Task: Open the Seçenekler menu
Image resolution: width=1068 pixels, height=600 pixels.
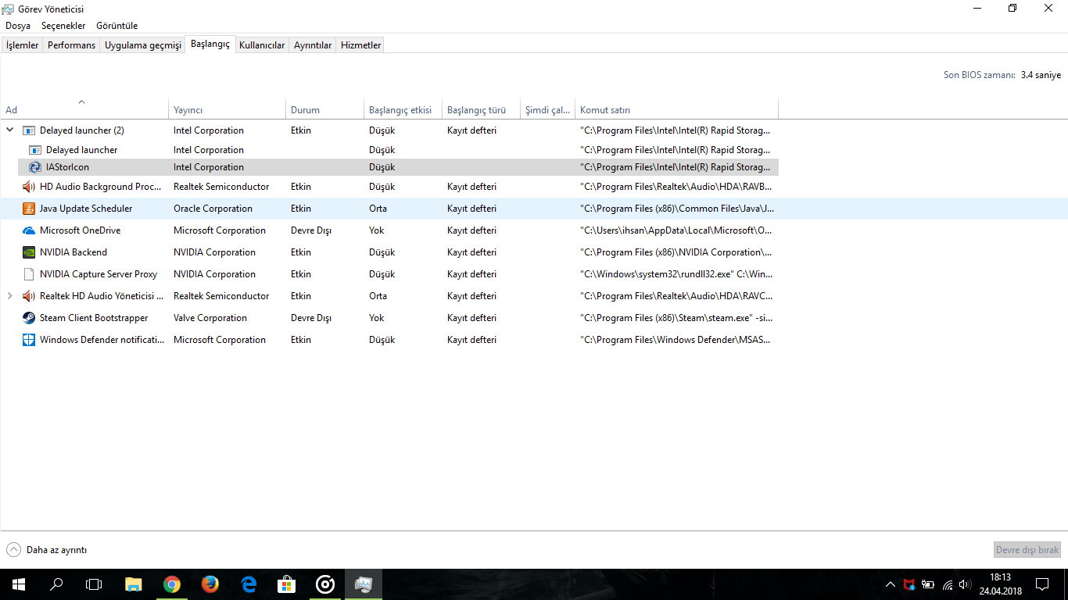Action: tap(63, 26)
